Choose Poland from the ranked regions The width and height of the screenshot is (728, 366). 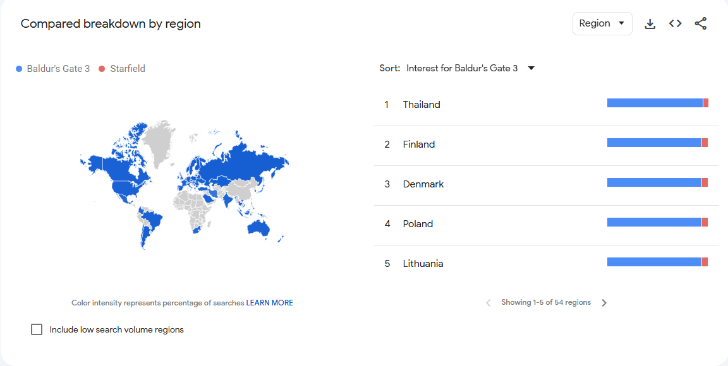[418, 224]
